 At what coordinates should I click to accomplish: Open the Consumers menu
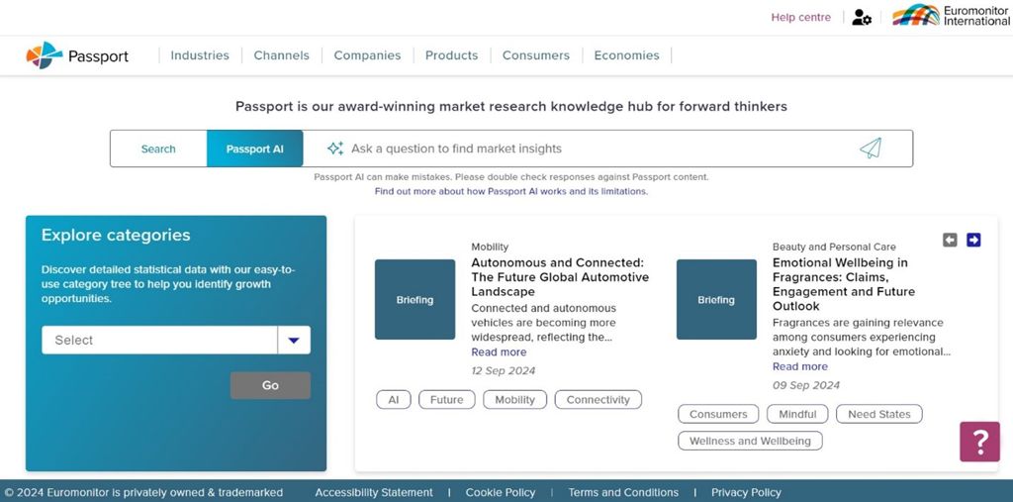coord(536,55)
